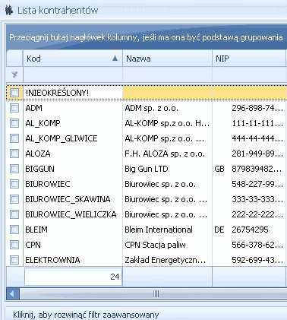Click the 'DE' country prefix
287x320 pixels.
pos(219,230)
